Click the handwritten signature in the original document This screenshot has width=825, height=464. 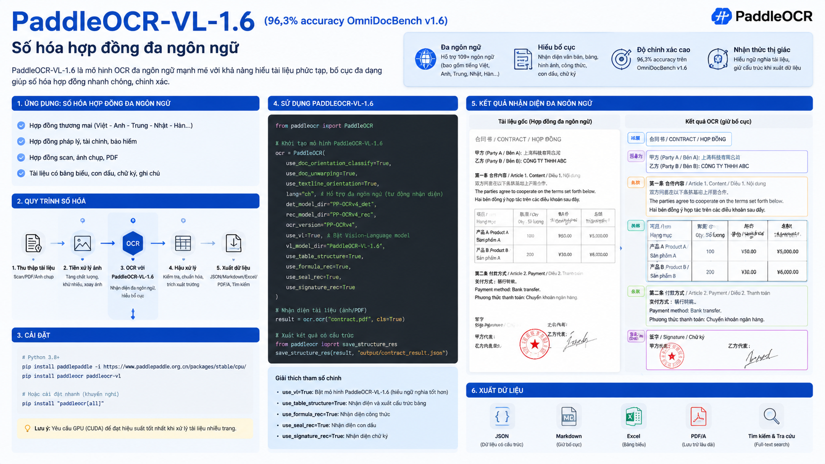(x=580, y=340)
